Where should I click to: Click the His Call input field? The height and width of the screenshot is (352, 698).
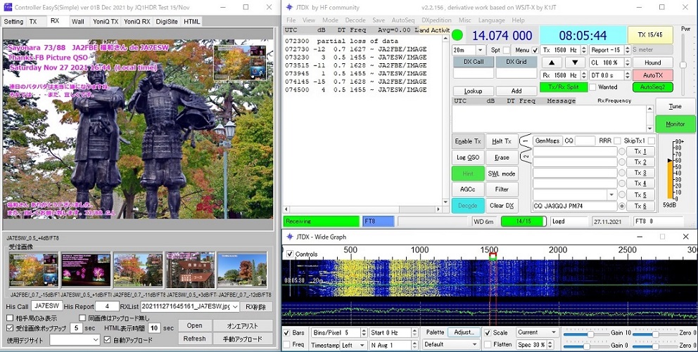point(47,306)
